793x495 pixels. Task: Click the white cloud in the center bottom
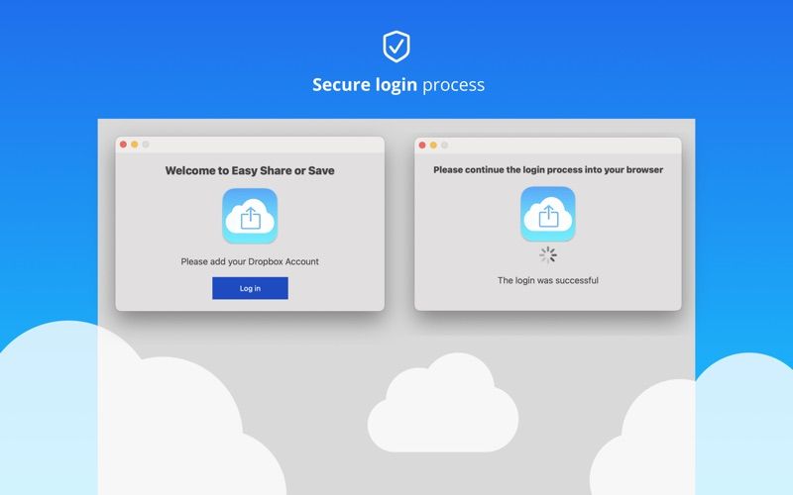point(443,403)
